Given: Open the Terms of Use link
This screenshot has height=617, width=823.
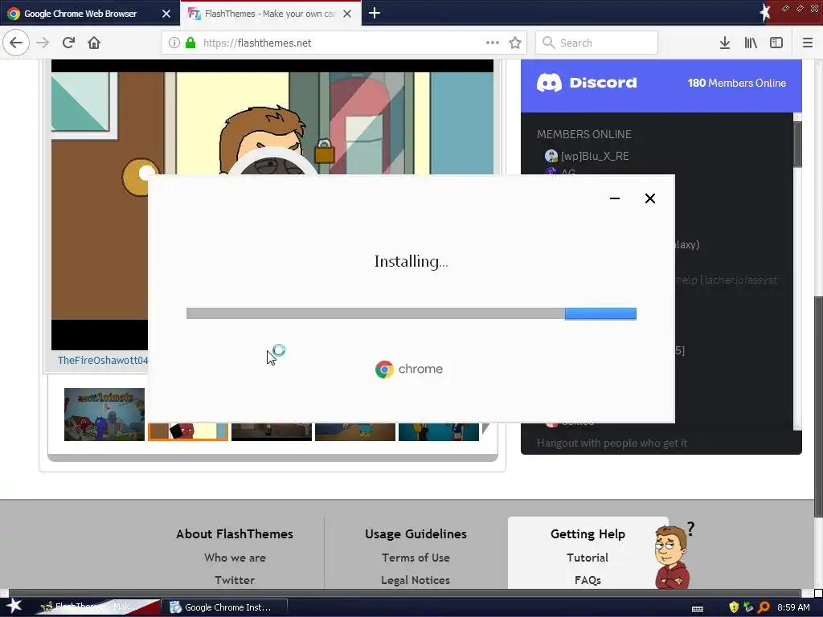Looking at the screenshot, I should click(416, 558).
